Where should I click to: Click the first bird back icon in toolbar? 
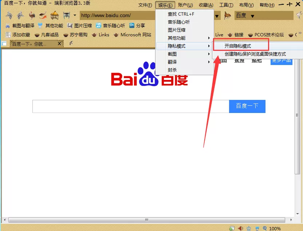[9, 15]
